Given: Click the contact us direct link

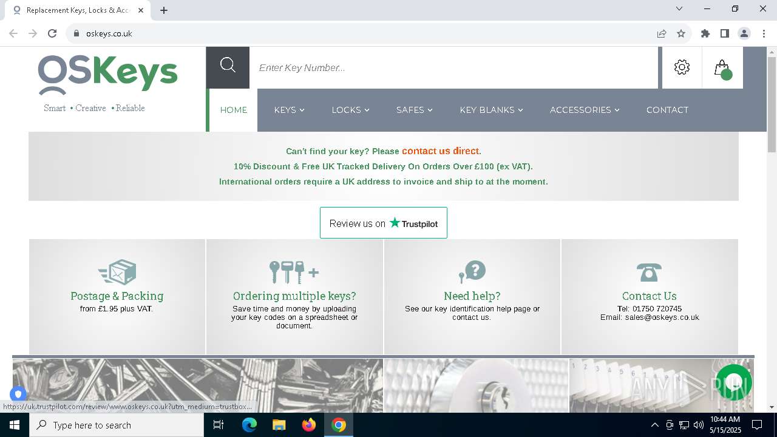Looking at the screenshot, I should [441, 151].
